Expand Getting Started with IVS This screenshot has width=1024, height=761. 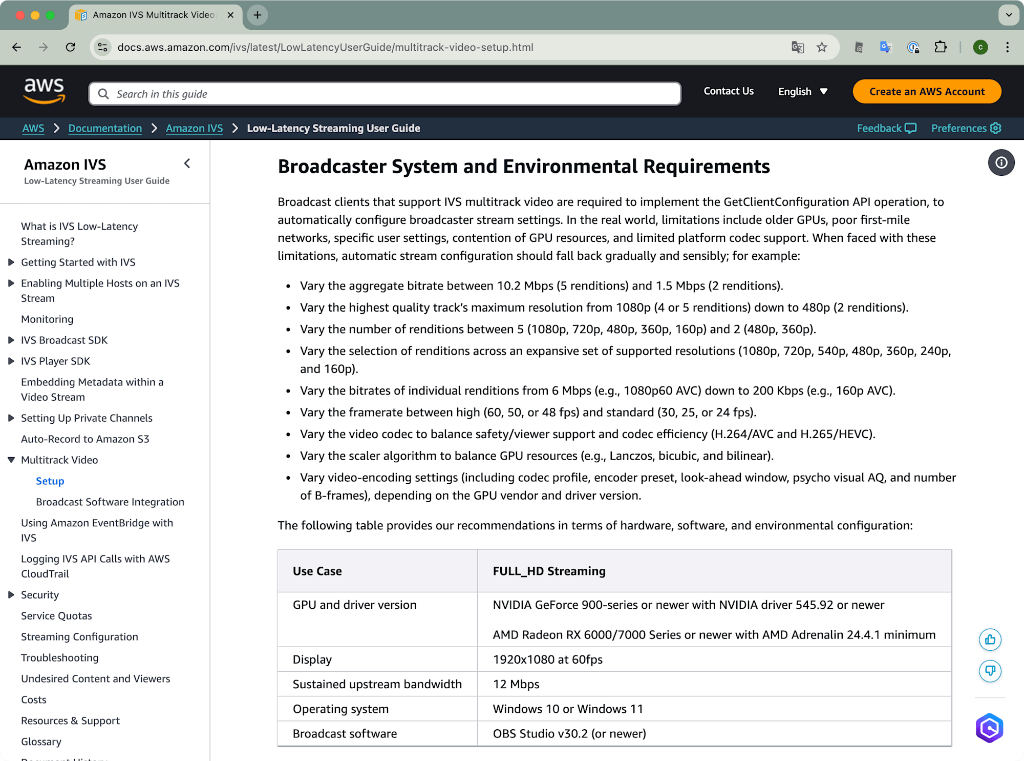tap(11, 262)
